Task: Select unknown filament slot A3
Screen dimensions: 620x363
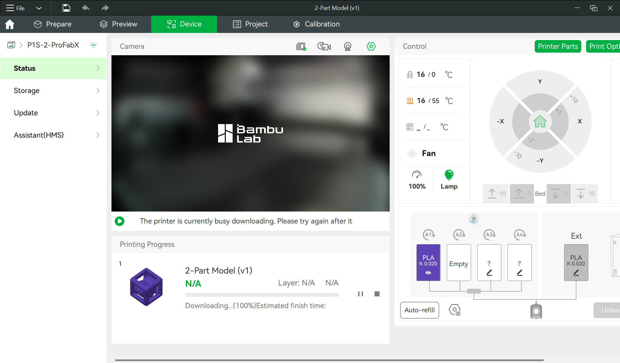Action: click(x=489, y=263)
